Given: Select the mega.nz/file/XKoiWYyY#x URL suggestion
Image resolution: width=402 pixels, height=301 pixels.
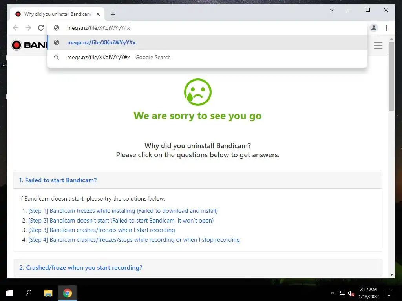Looking at the screenshot, I should click(x=207, y=42).
